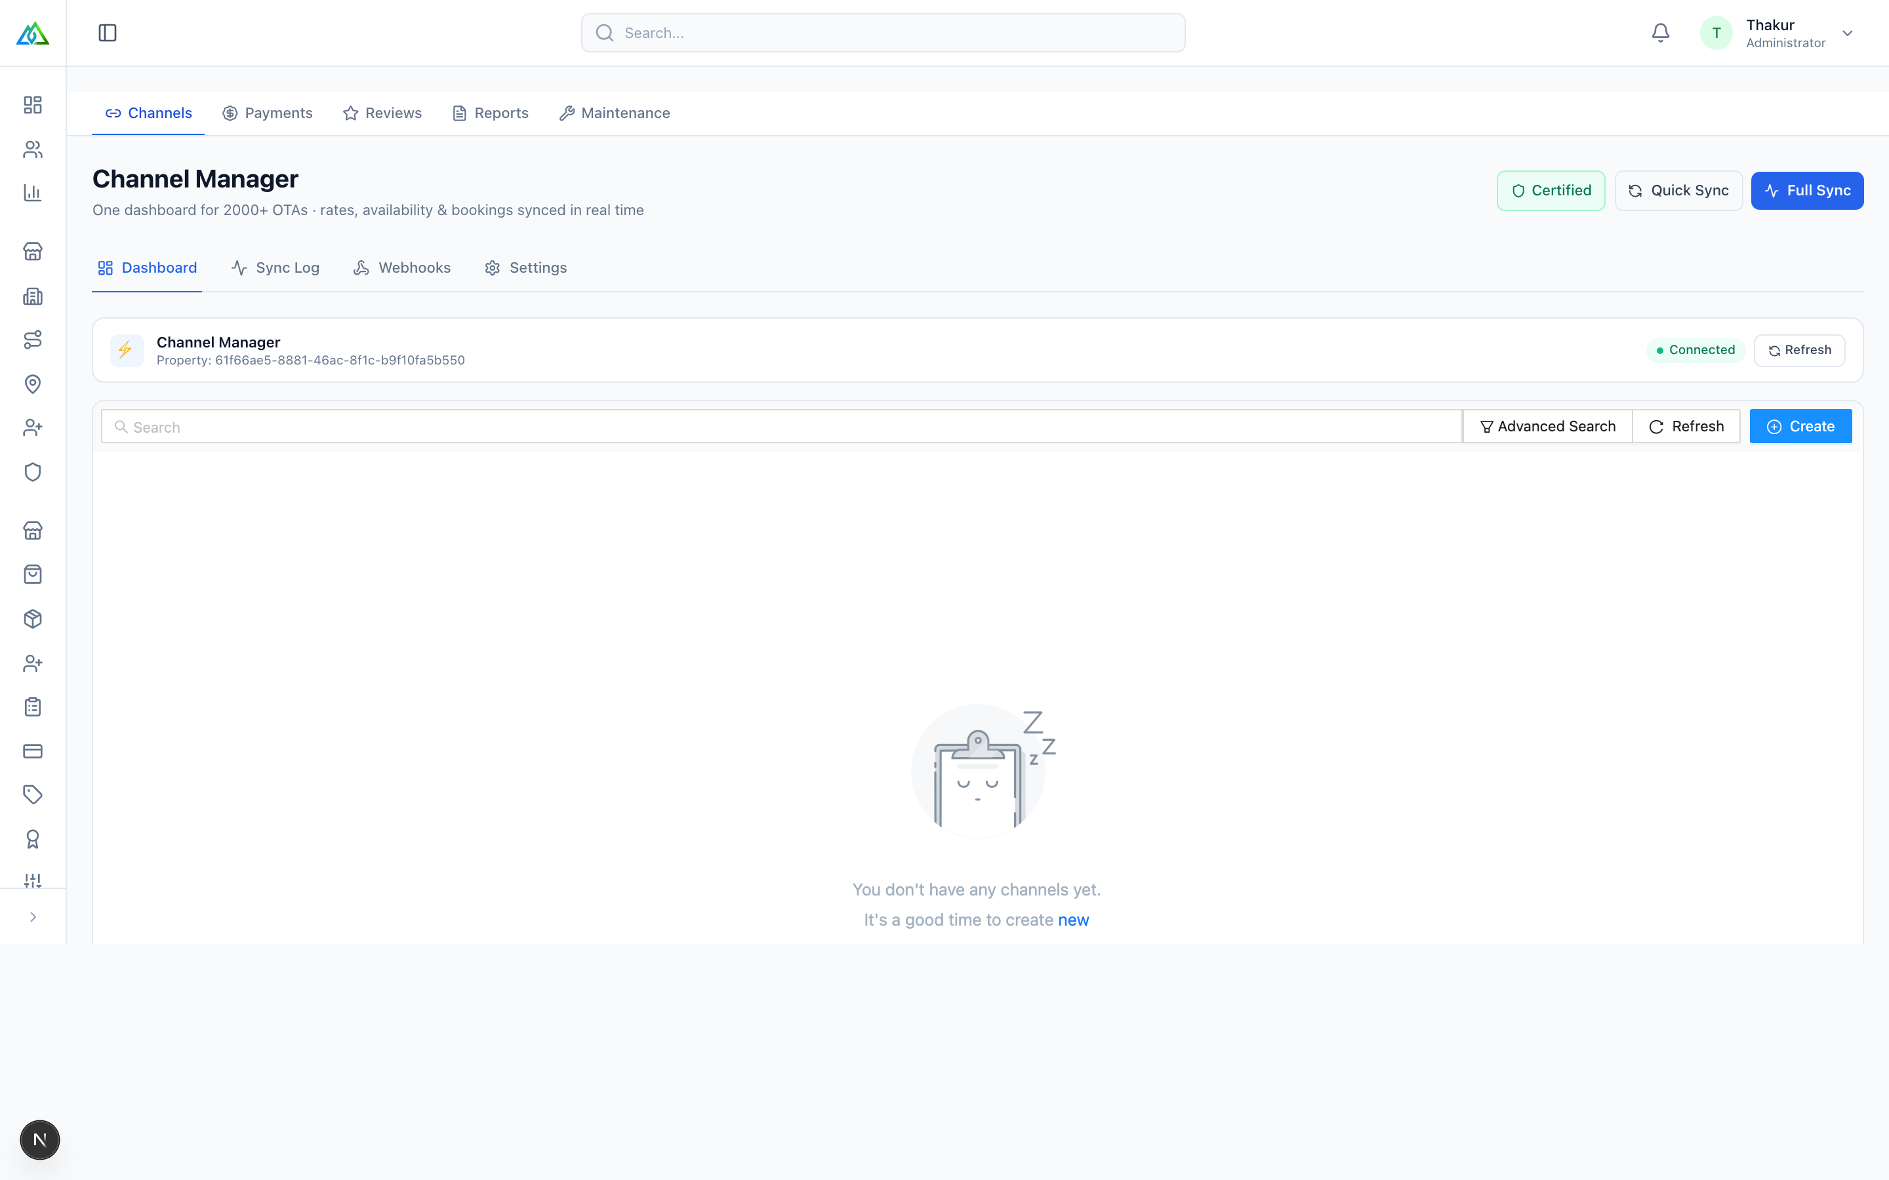The width and height of the screenshot is (1889, 1180).
Task: Follow the "new" link in empty state
Action: click(x=1073, y=920)
